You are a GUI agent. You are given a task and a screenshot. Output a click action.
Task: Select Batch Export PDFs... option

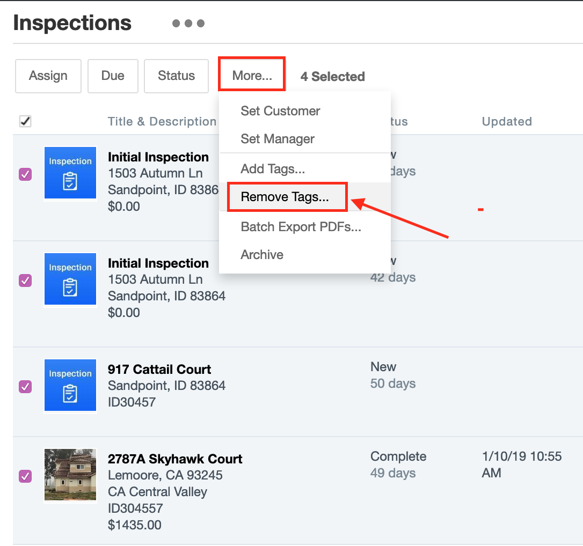[x=301, y=227]
